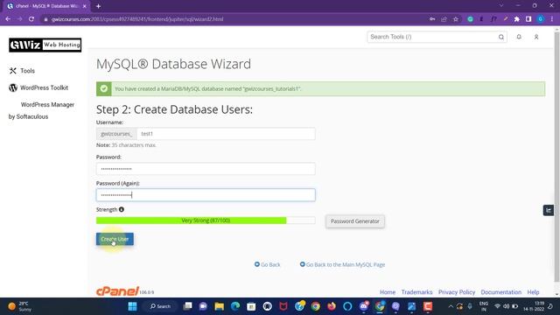Open Task View on the taskbar
560x315 pixels.
[187, 306]
